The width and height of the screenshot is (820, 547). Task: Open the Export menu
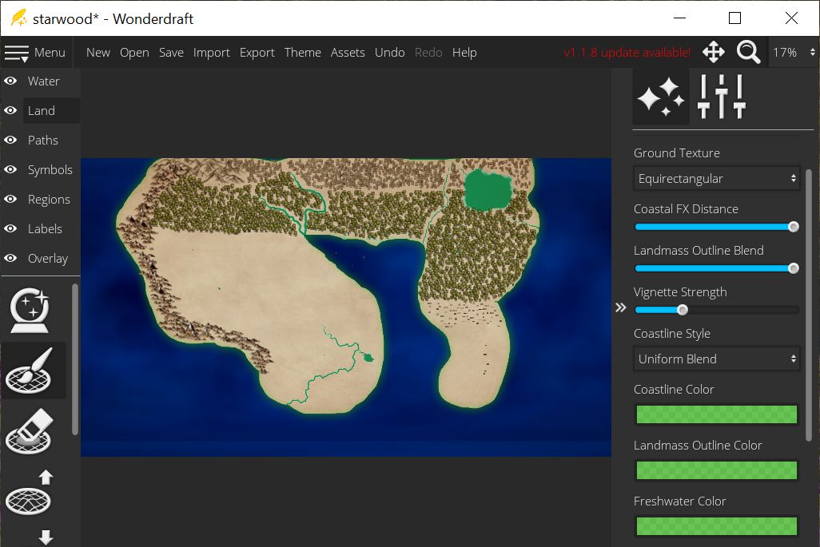[x=257, y=53]
